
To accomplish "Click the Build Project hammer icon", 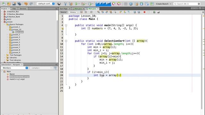I will 65,4.
